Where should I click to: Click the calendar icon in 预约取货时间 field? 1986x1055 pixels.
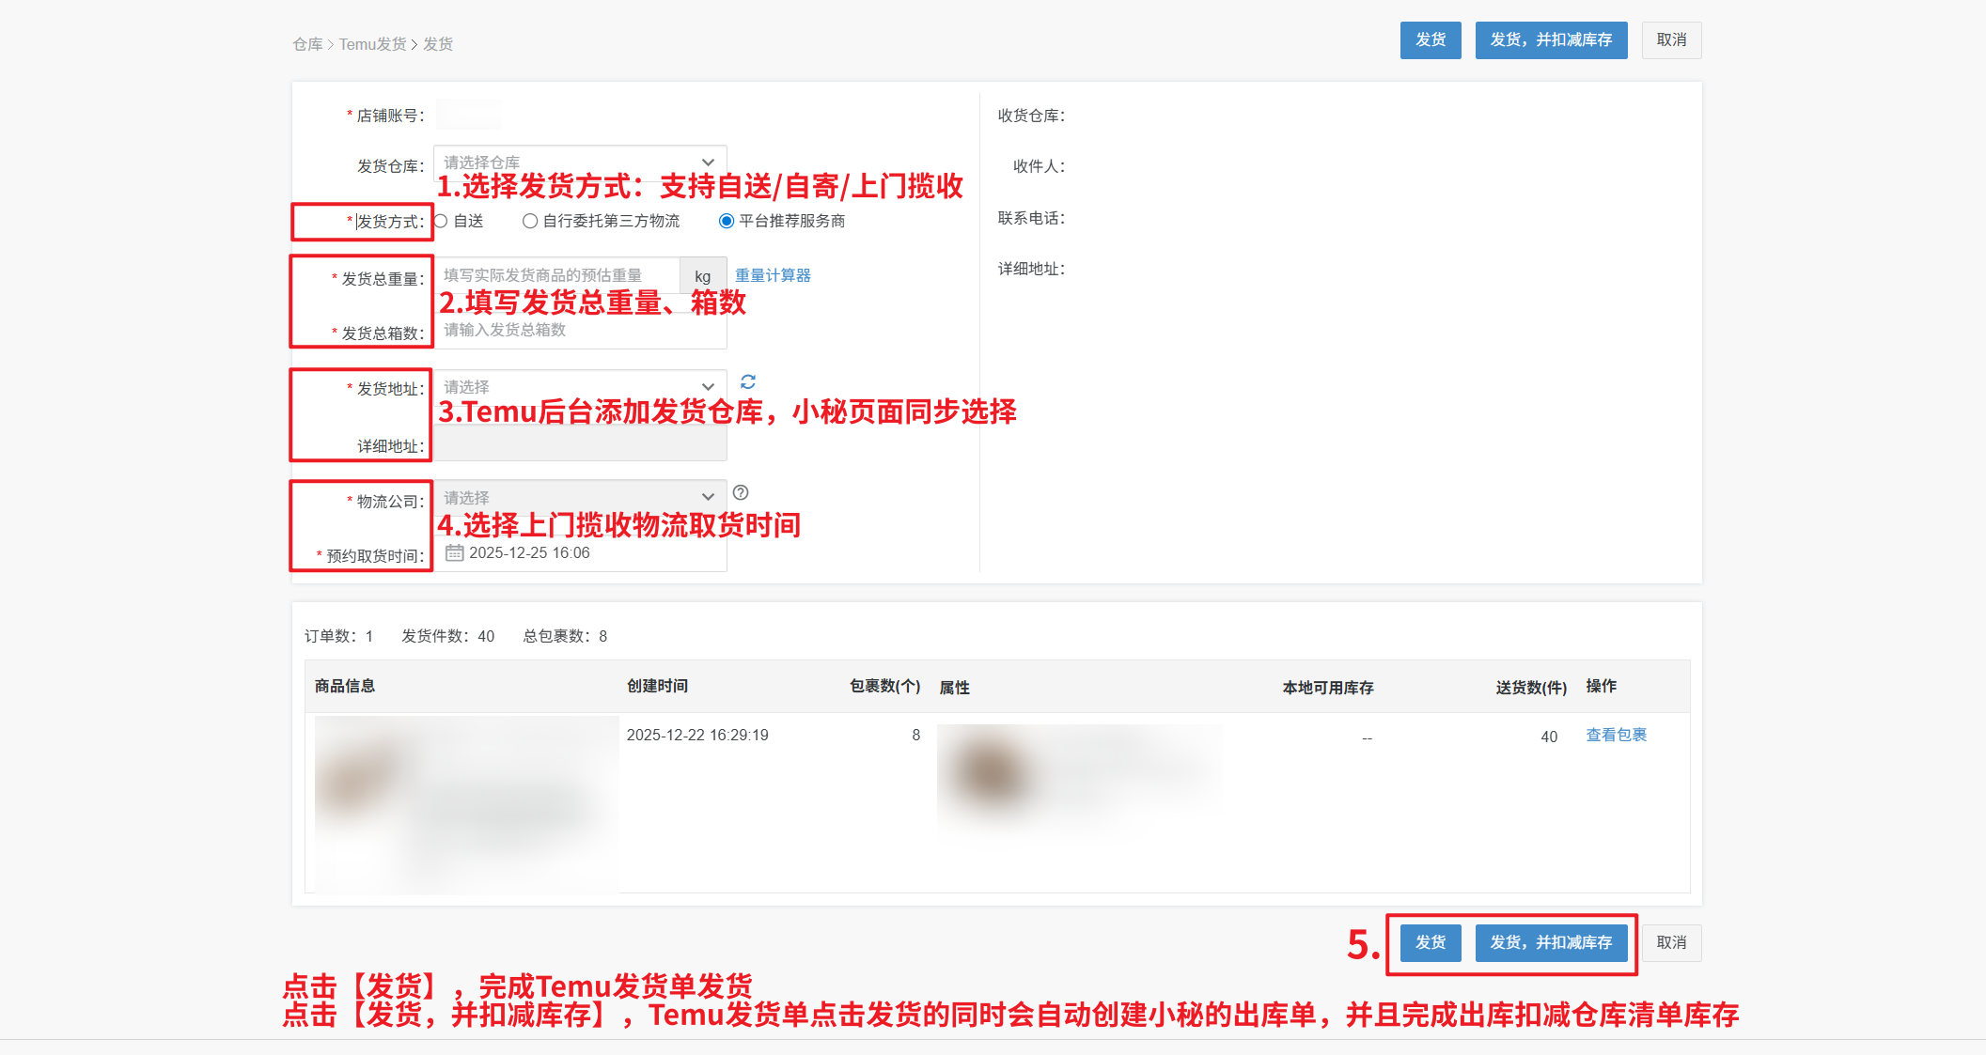pos(454,552)
